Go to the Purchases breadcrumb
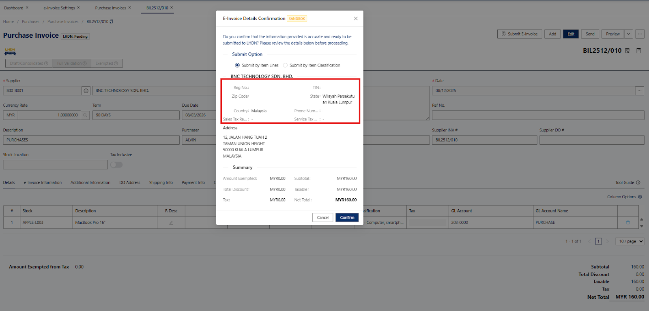This screenshot has width=649, height=311. tap(30, 21)
